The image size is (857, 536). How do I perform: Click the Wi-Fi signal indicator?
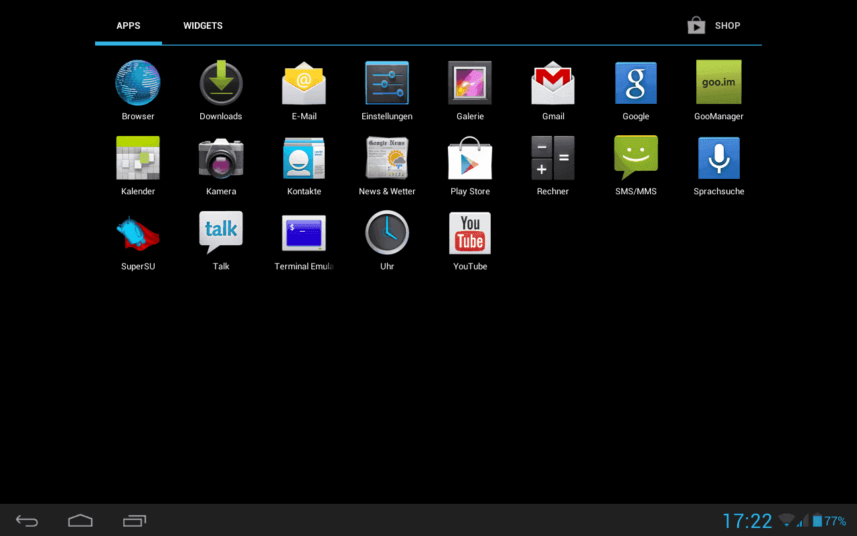point(787,520)
